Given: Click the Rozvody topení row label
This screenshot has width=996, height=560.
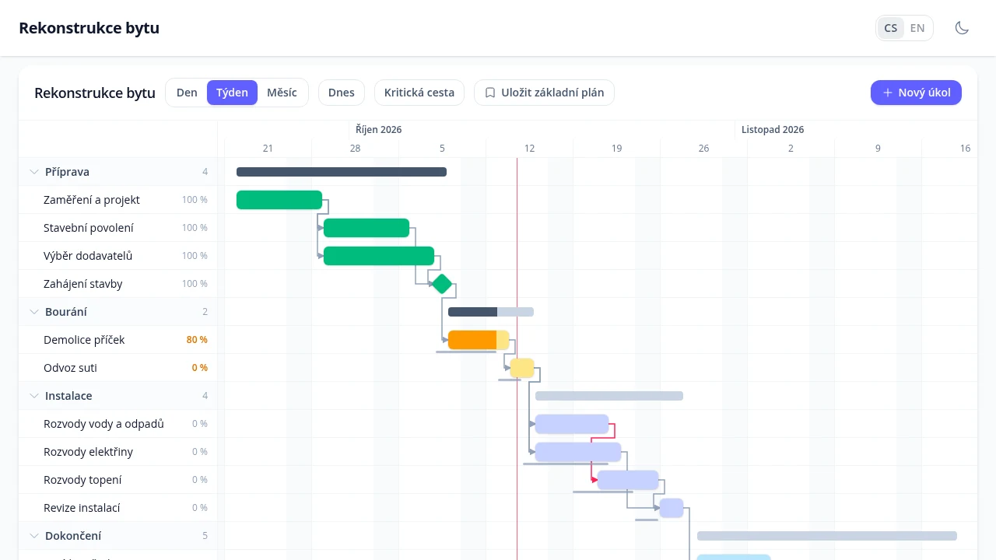Looking at the screenshot, I should click(82, 480).
